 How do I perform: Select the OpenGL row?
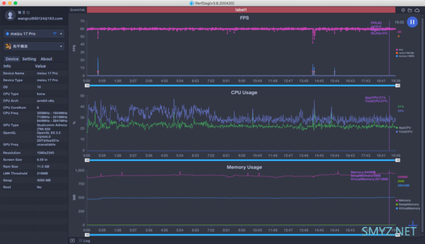point(34,136)
